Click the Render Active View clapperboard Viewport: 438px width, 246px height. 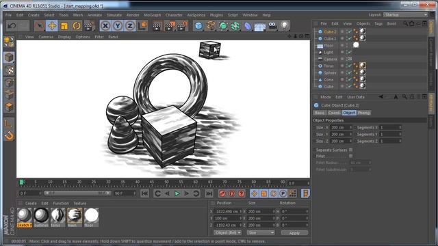(x=157, y=26)
